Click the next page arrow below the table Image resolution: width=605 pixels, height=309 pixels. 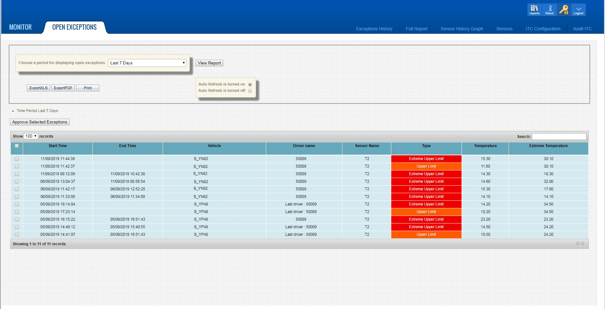[x=582, y=244]
